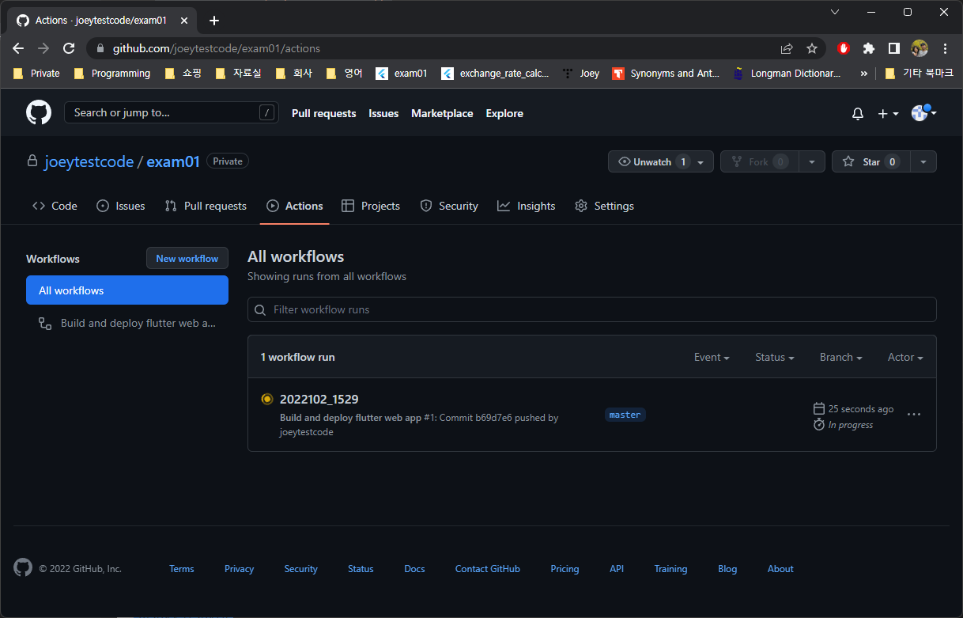Select All workflows in the sidebar
This screenshot has width=963, height=618.
127,290
